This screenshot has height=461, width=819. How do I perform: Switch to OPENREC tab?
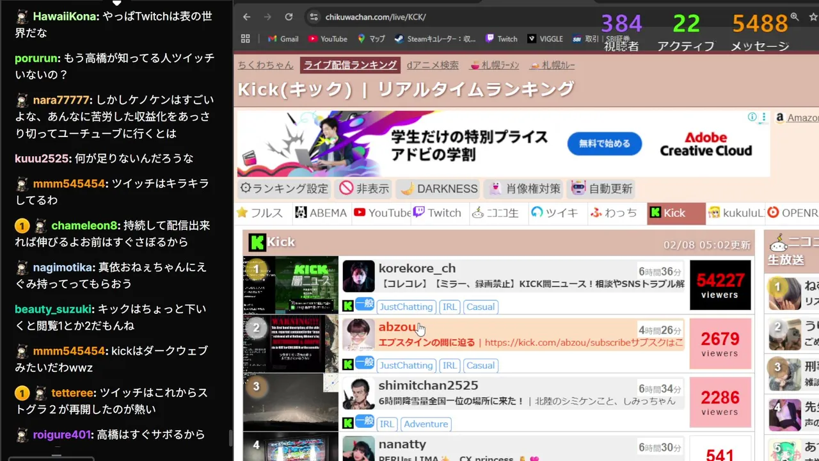(793, 213)
